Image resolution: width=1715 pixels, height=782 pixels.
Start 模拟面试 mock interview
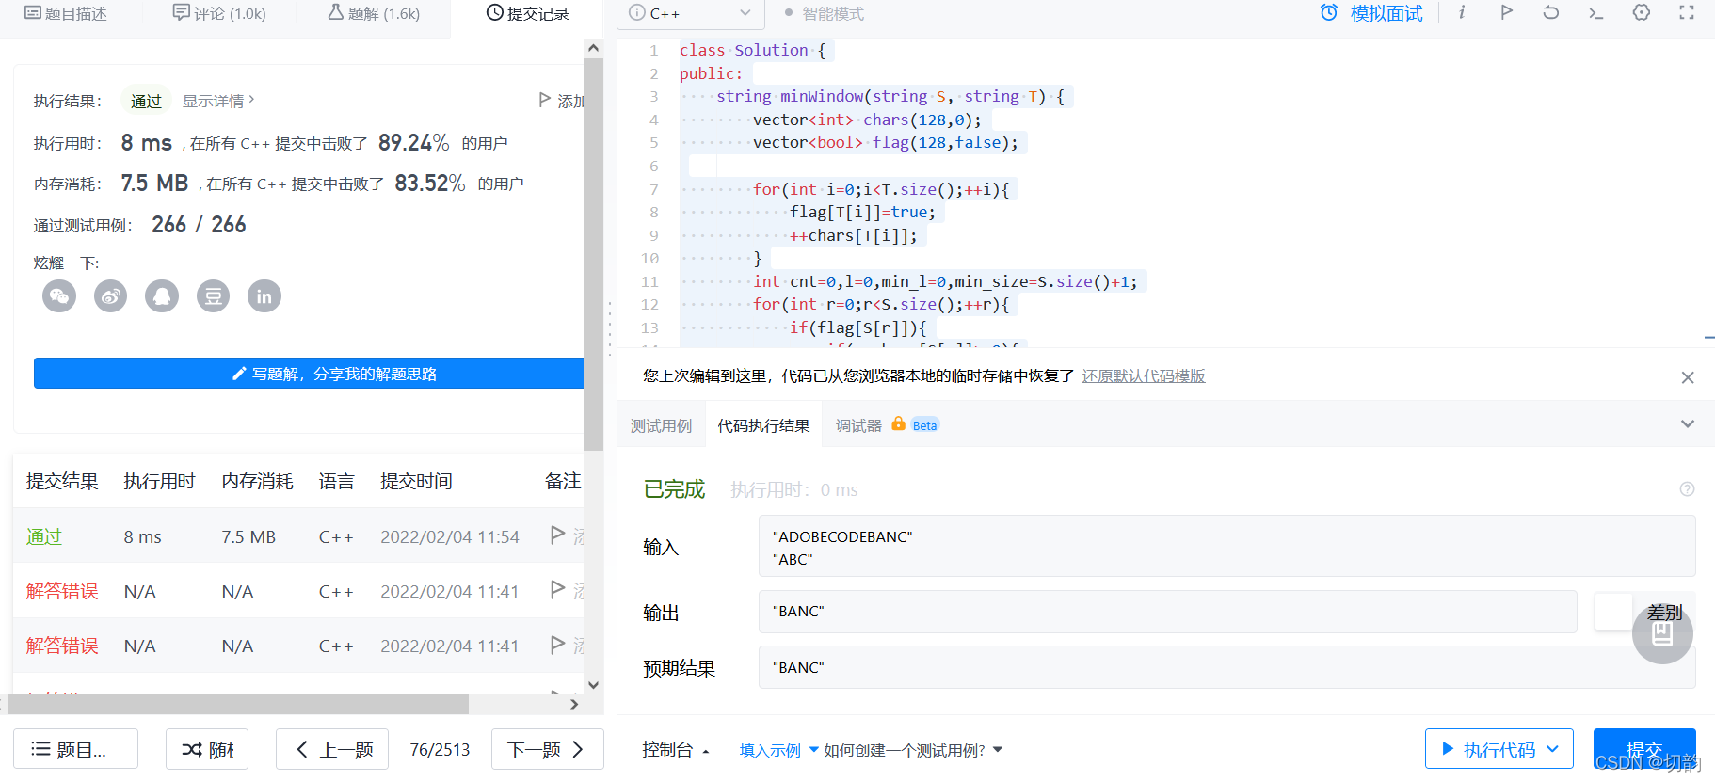pyautogui.click(x=1371, y=13)
